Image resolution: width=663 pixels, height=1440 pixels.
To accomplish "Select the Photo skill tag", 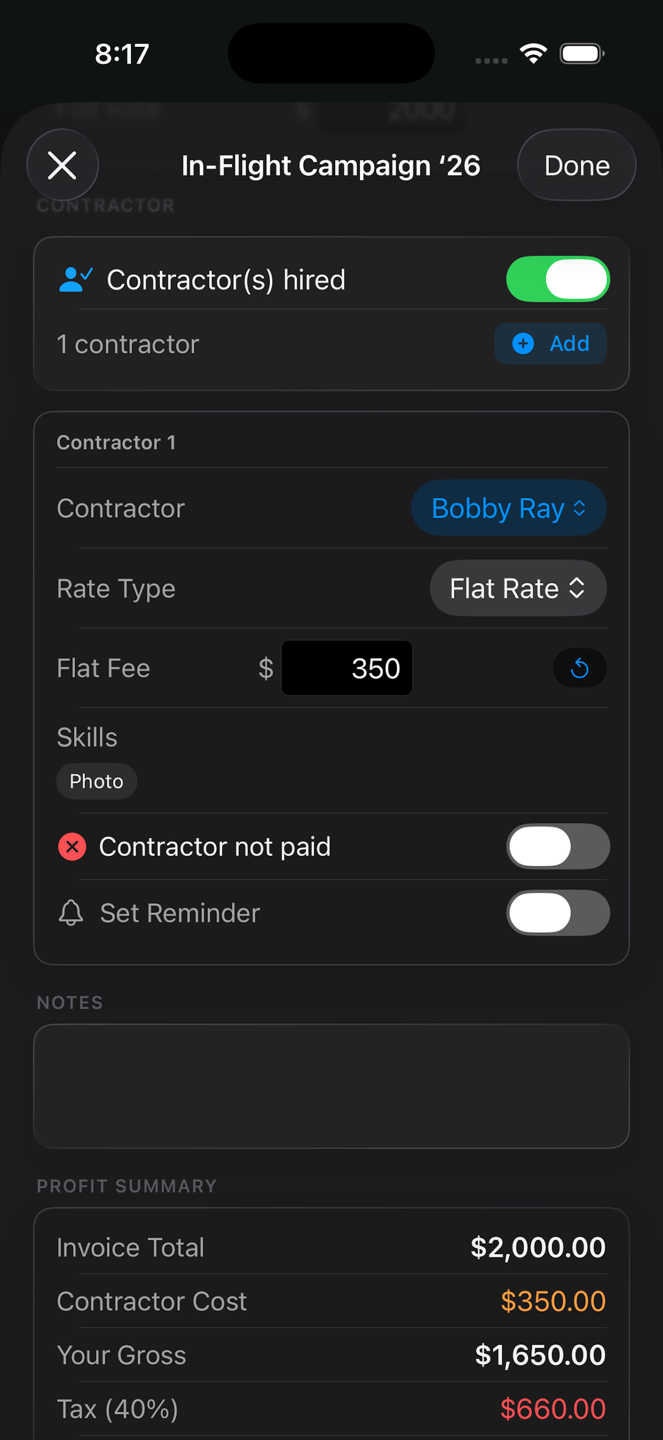I will click(x=96, y=781).
